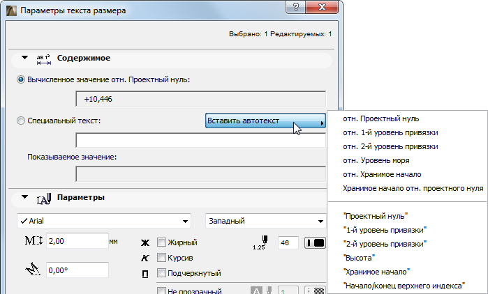The width and height of the screenshot is (488, 294).
Task: Collapse the Параметры section
Action: pos(25,197)
